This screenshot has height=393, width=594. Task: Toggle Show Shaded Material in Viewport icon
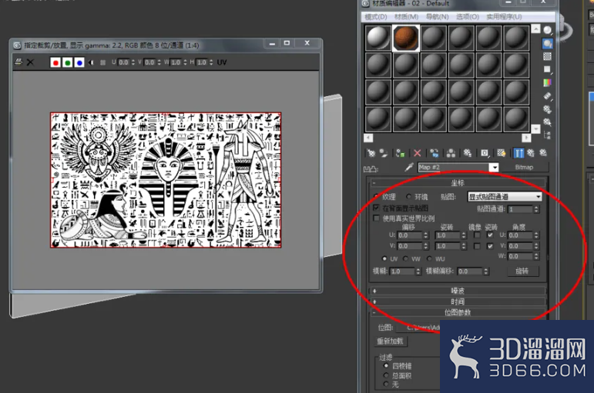tap(502, 153)
